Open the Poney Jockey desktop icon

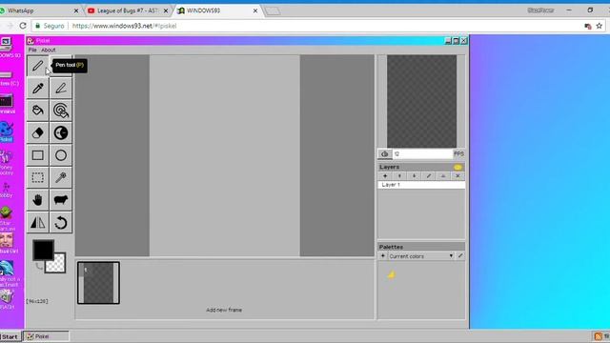(7, 163)
